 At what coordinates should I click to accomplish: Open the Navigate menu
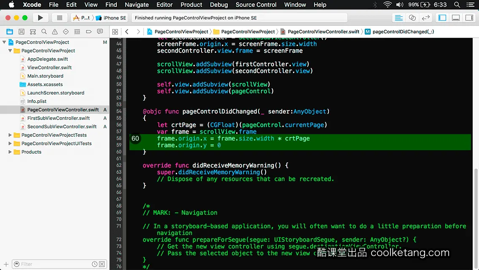point(137,5)
